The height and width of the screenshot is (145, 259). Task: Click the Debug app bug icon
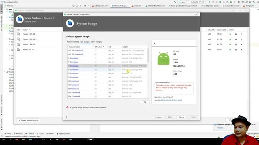point(220,2)
